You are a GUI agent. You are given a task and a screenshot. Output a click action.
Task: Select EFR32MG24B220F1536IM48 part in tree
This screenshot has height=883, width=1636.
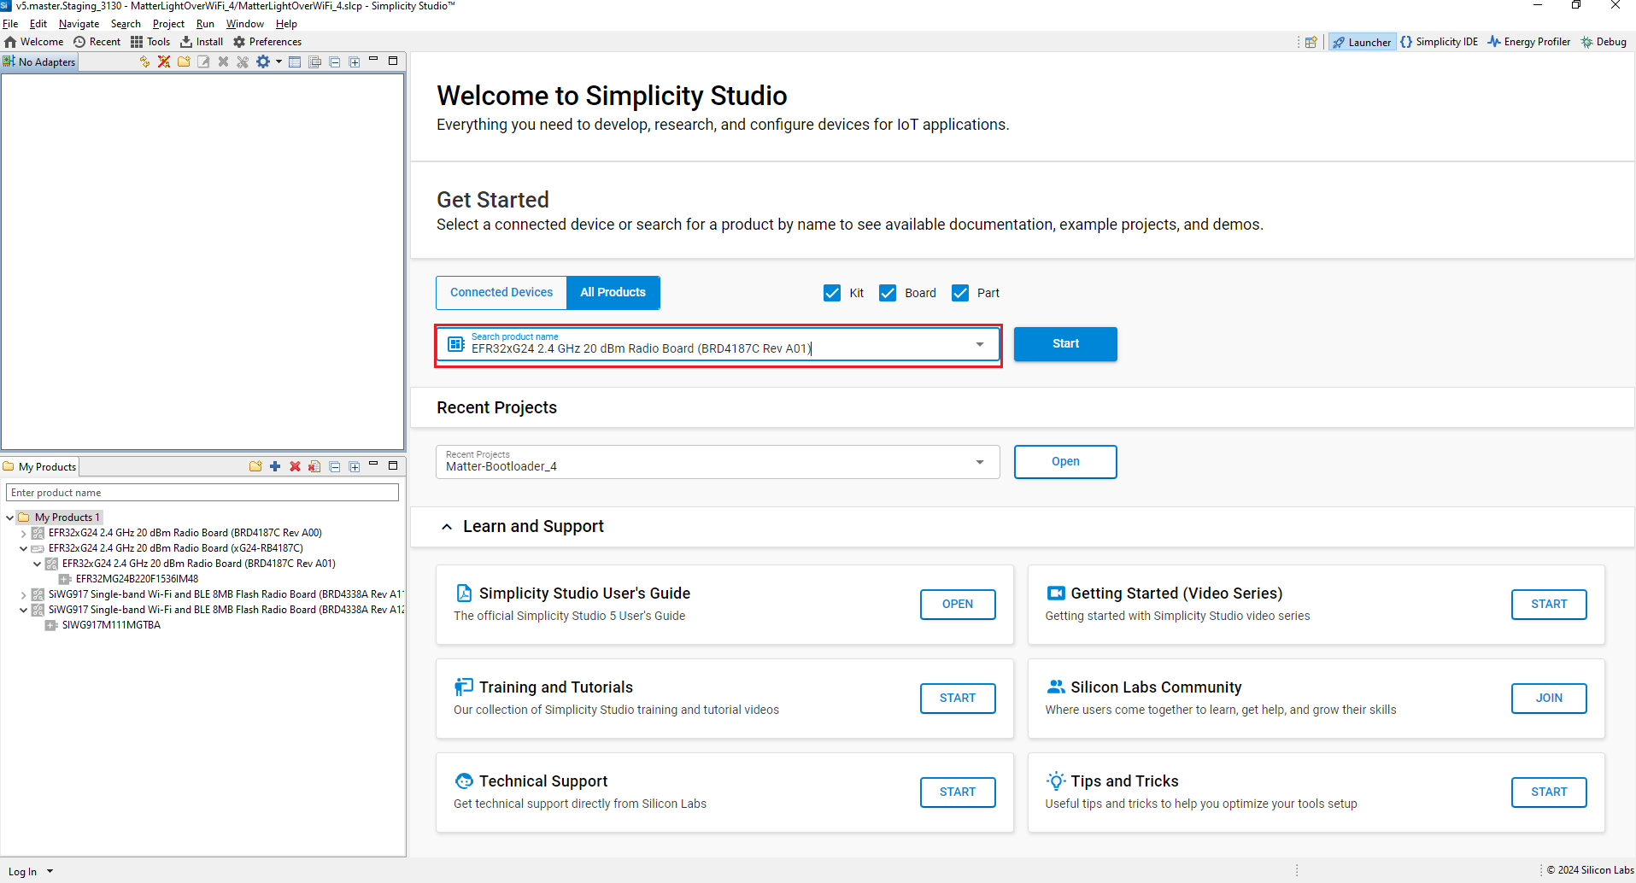[137, 579]
